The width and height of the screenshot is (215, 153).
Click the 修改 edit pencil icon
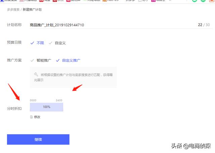(x=31, y=117)
